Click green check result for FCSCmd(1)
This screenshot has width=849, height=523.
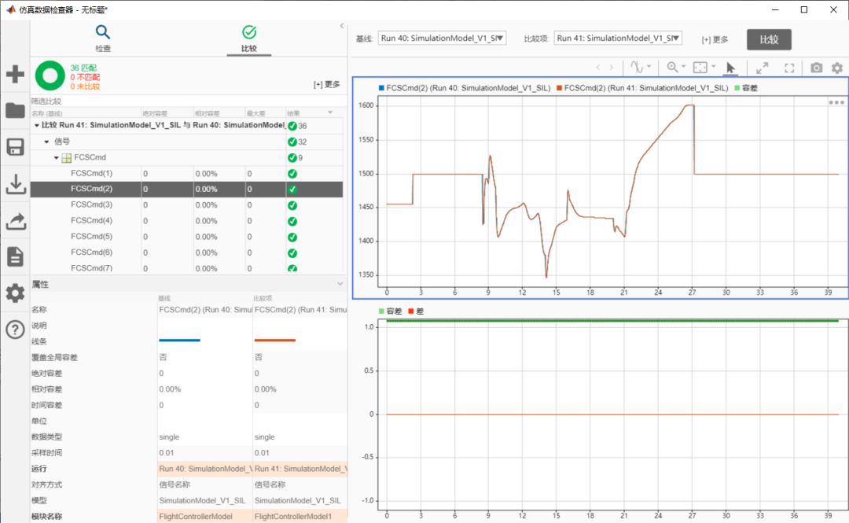(x=292, y=174)
